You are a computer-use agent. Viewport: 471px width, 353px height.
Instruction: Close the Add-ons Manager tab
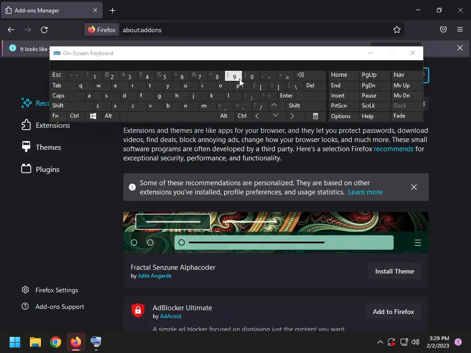[95, 10]
